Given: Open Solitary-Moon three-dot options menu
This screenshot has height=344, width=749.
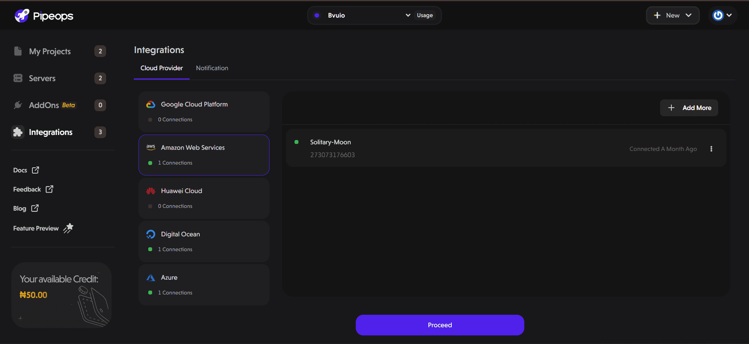Looking at the screenshot, I should pyautogui.click(x=711, y=149).
